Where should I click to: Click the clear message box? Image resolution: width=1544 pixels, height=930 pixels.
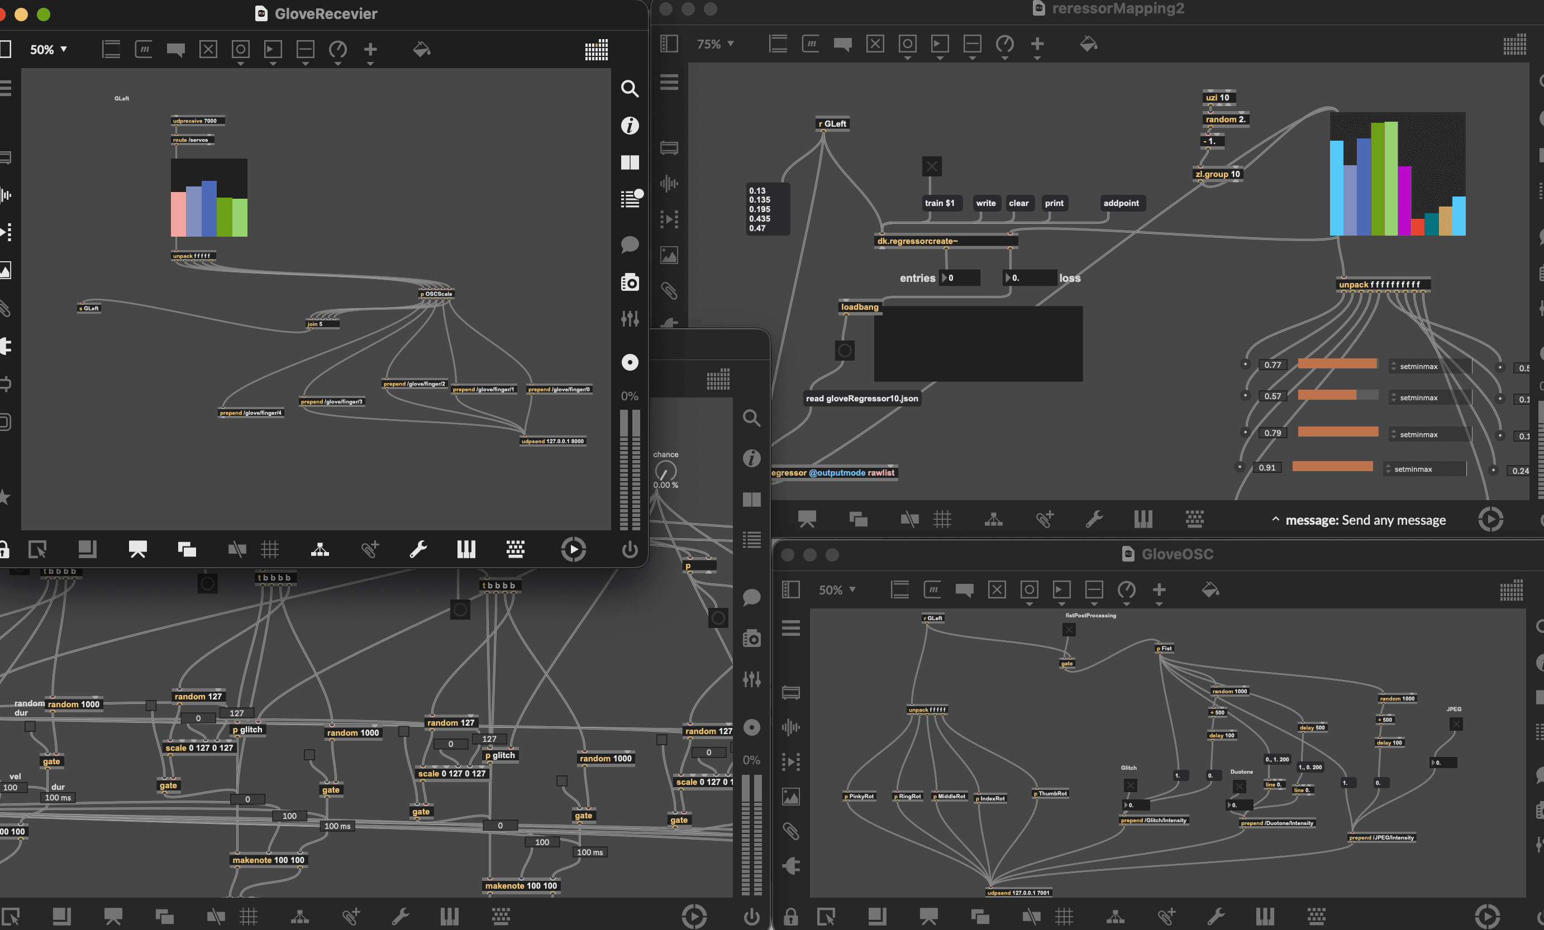[1018, 203]
